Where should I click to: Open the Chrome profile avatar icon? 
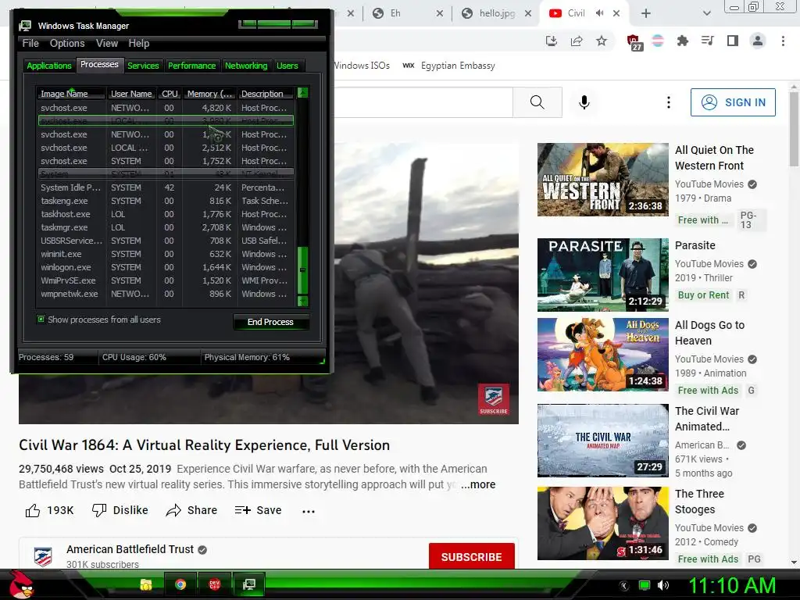coord(758,41)
